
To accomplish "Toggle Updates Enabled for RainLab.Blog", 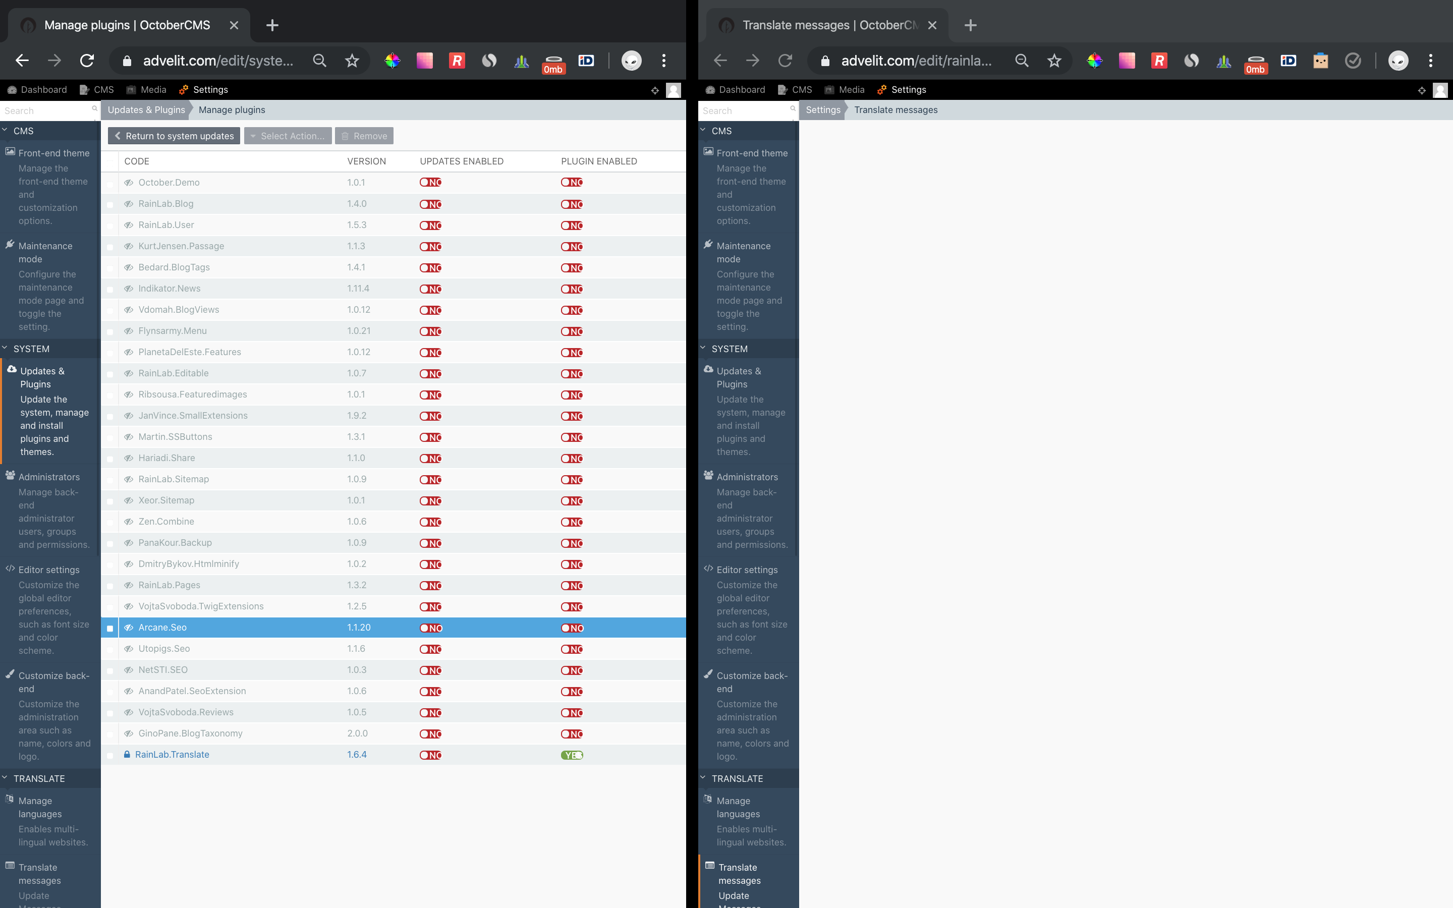I will point(431,204).
